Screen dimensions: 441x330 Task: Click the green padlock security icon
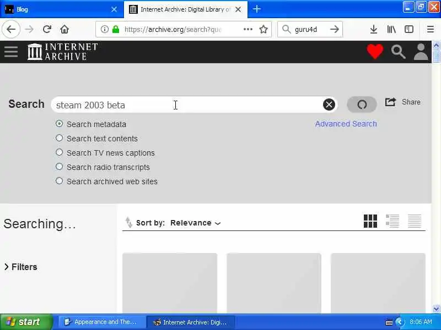tap(116, 29)
